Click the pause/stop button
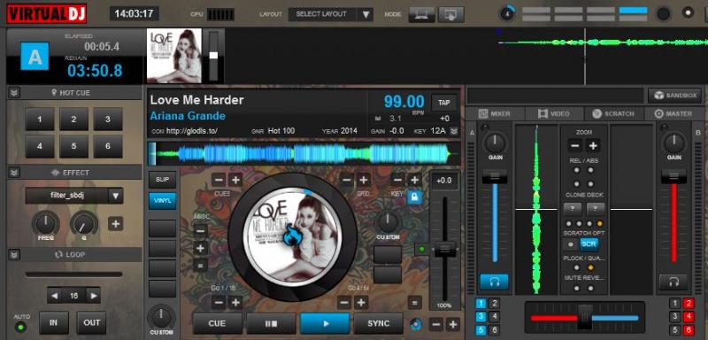708x340 pixels. (x=271, y=323)
